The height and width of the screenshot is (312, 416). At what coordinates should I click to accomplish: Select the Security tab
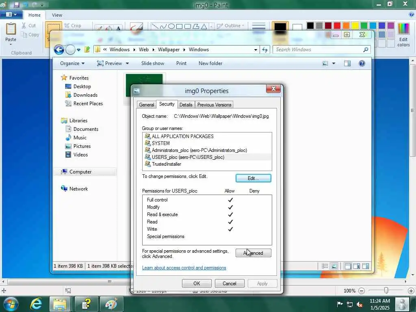167,104
